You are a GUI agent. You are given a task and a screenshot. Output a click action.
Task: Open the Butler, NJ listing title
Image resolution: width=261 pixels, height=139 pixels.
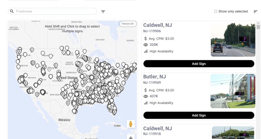point(155,77)
